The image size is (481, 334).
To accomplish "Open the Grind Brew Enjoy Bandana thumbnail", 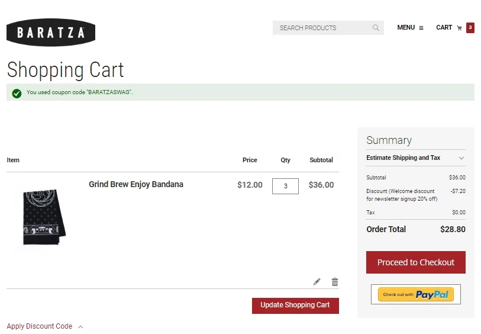I will point(44,217).
